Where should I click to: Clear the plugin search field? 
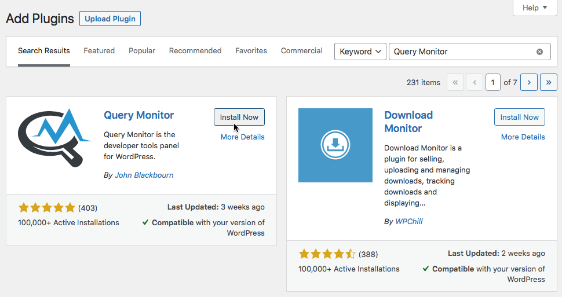(539, 52)
